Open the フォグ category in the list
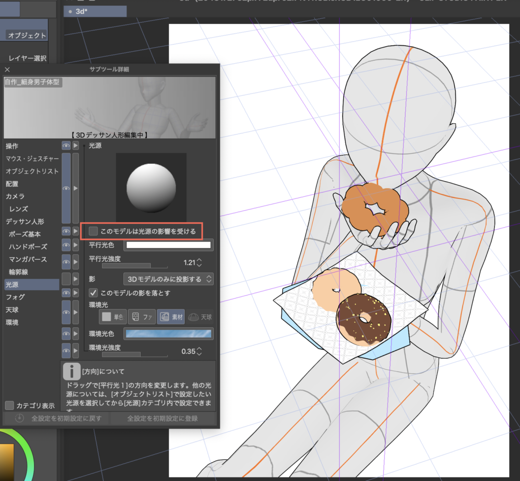Screen dimensions: 520x481 tap(15, 297)
